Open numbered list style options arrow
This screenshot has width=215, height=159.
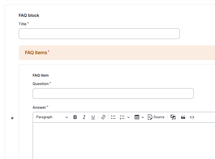(128, 117)
